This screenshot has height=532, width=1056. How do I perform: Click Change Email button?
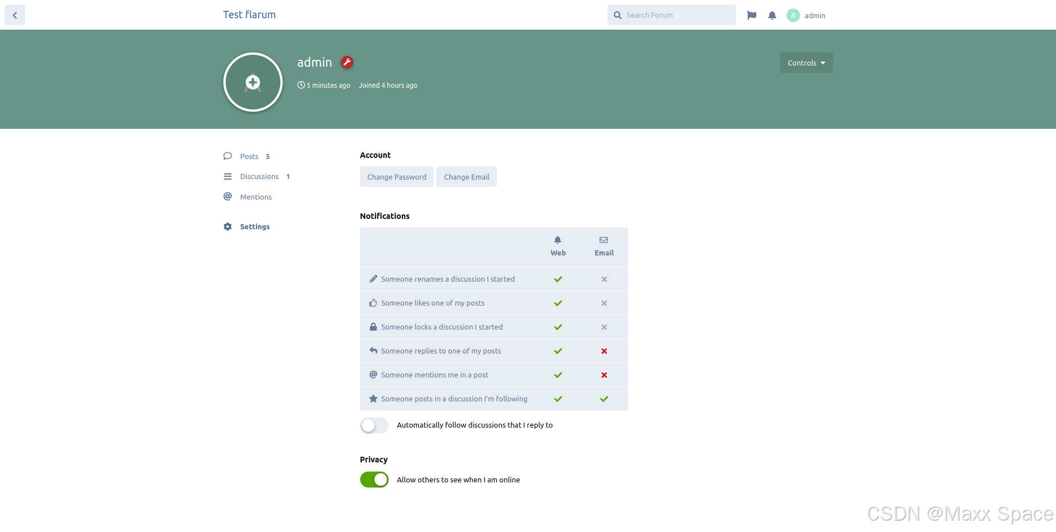(x=467, y=177)
